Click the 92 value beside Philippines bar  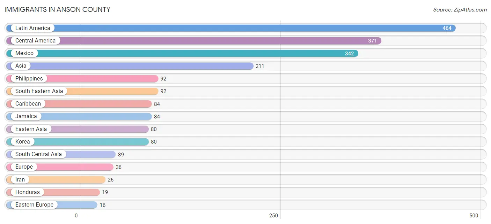(x=163, y=79)
